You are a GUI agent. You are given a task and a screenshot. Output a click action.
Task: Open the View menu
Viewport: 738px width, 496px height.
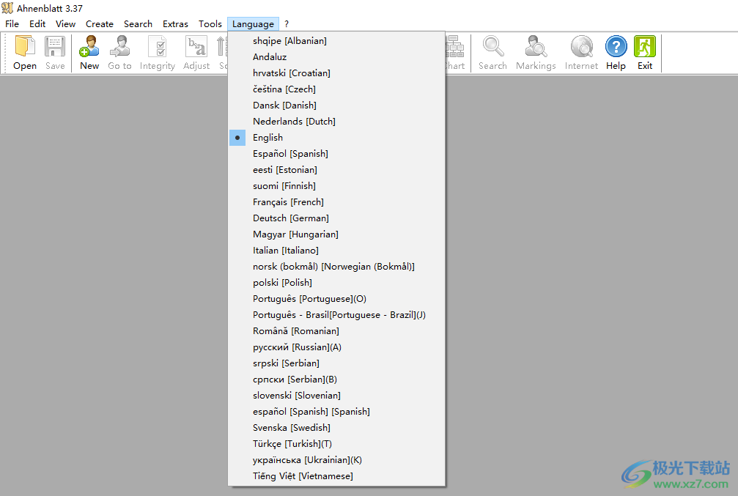click(65, 23)
